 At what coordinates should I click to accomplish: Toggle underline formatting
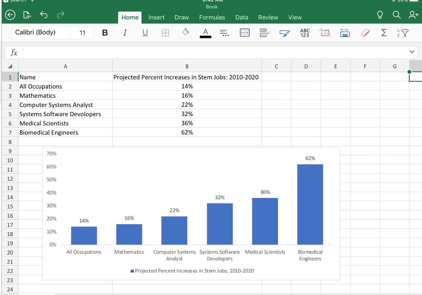(x=145, y=33)
